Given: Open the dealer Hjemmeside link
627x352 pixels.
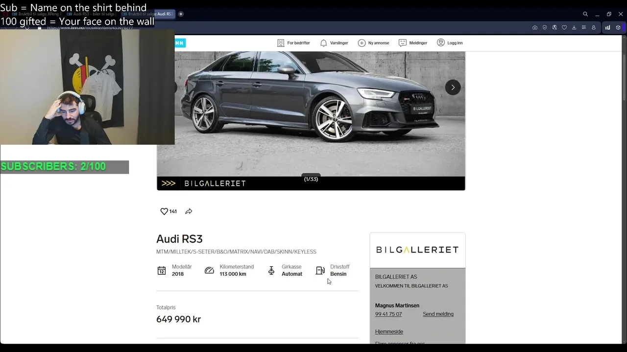Looking at the screenshot, I should pyautogui.click(x=389, y=331).
